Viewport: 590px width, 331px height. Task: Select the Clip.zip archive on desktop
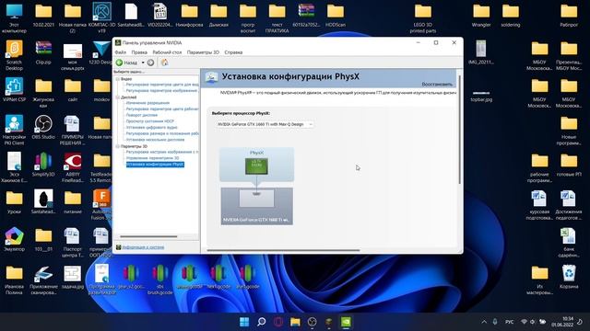click(43, 53)
